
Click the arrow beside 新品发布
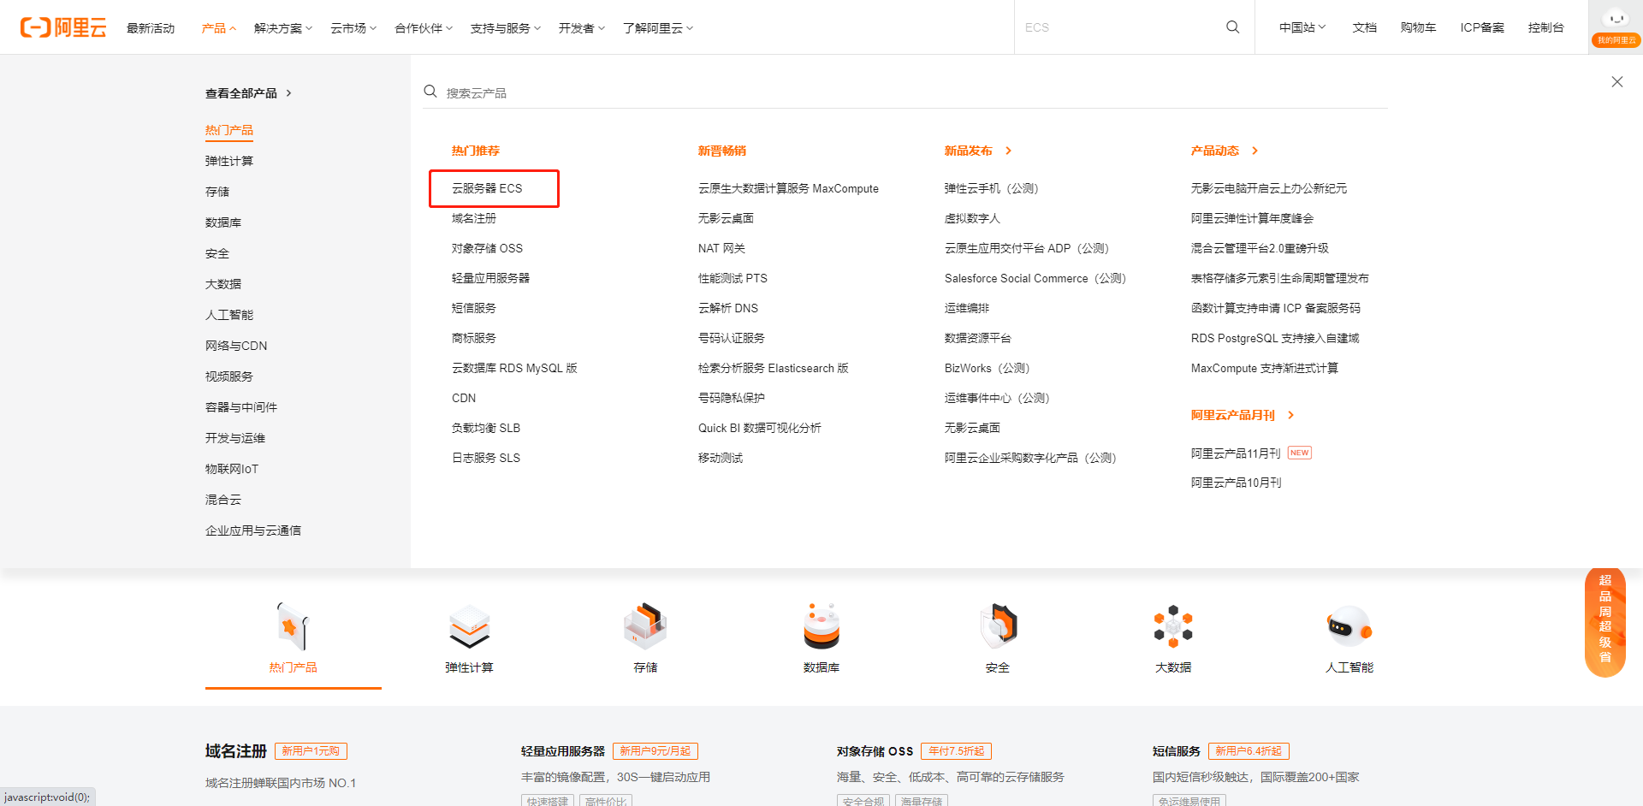click(1009, 151)
